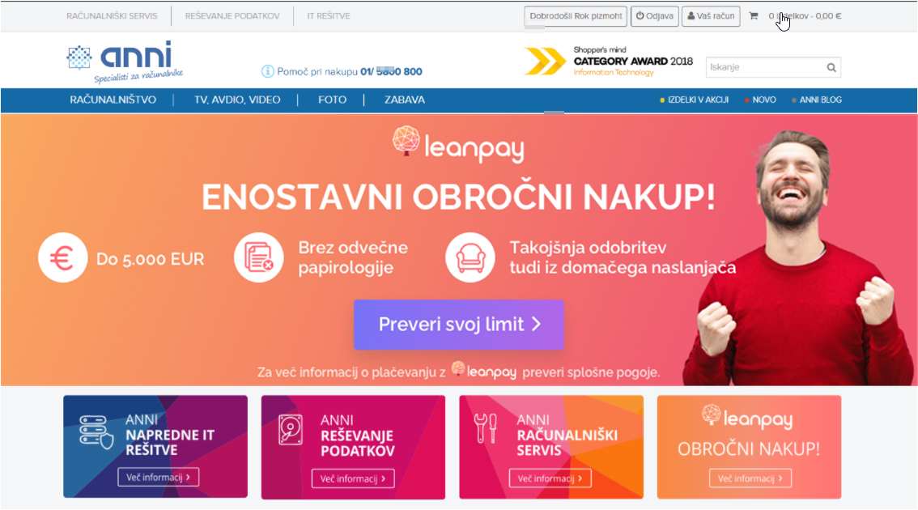Log out with Odjava button

coord(655,16)
